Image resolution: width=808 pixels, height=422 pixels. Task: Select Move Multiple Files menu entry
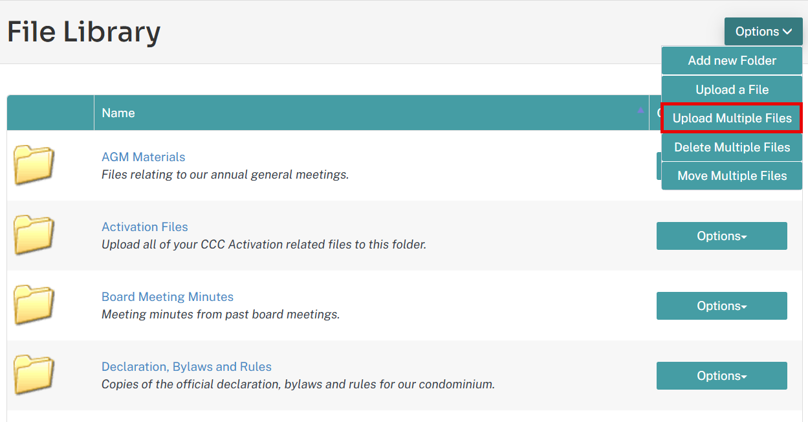pyautogui.click(x=732, y=176)
